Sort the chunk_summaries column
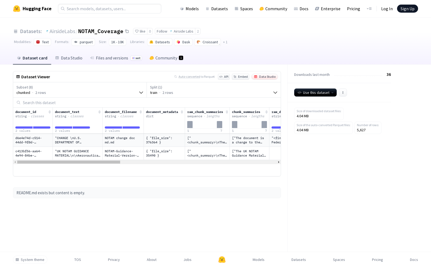This screenshot has height=269, width=431. [266, 112]
